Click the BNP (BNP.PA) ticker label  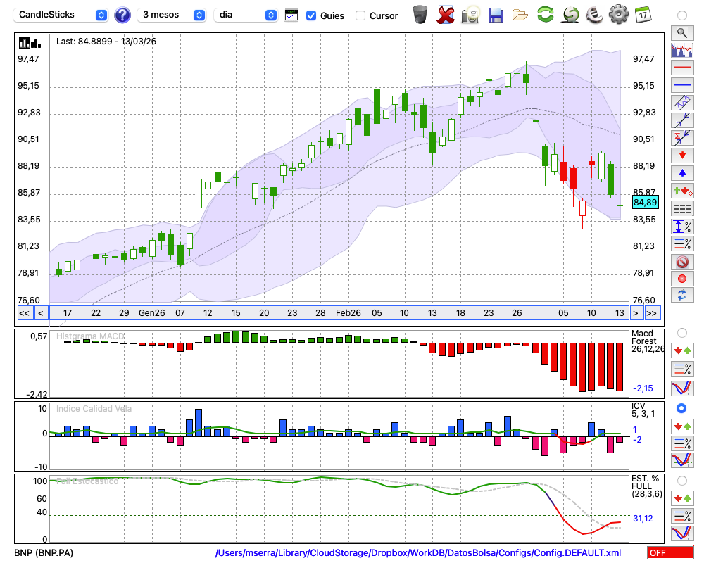tap(44, 552)
